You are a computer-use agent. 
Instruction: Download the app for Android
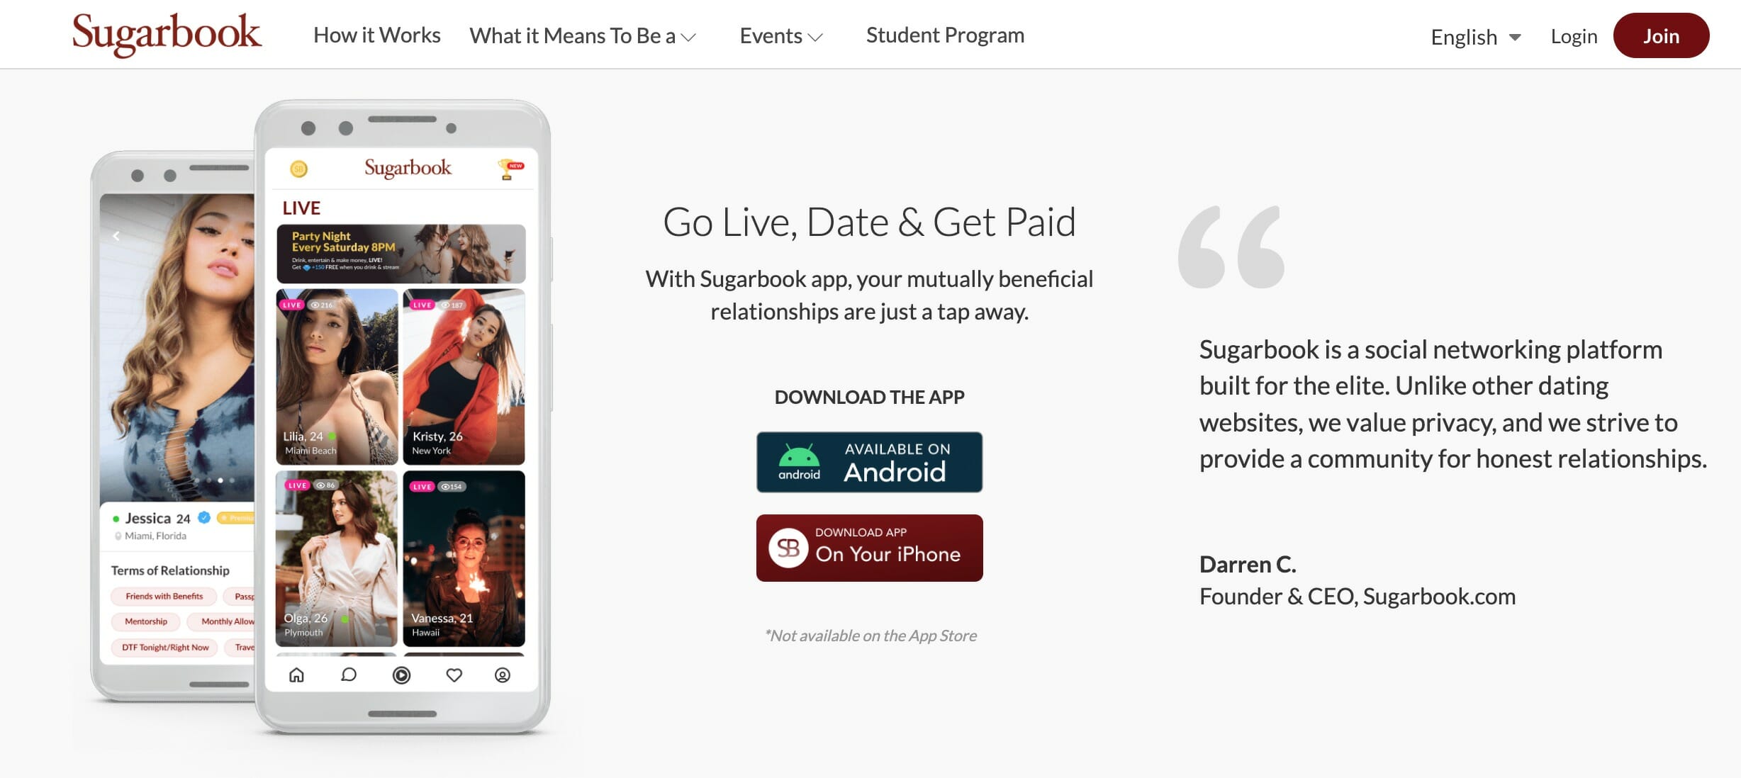click(869, 462)
